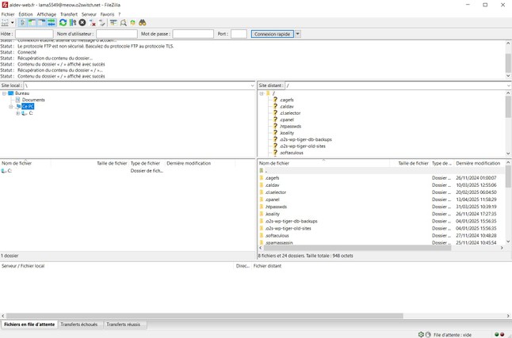Viewport: 512px width, 338px height.
Task: Open the Affichage menu
Action: pos(47,14)
